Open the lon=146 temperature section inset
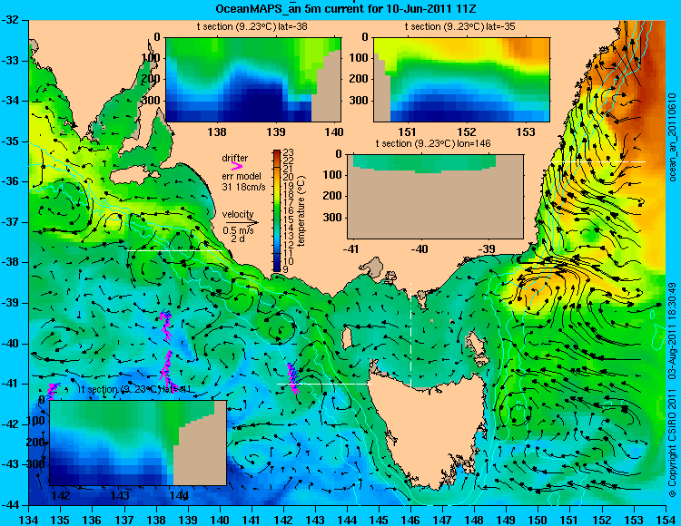This screenshot has height=526, width=681. pyautogui.click(x=435, y=196)
